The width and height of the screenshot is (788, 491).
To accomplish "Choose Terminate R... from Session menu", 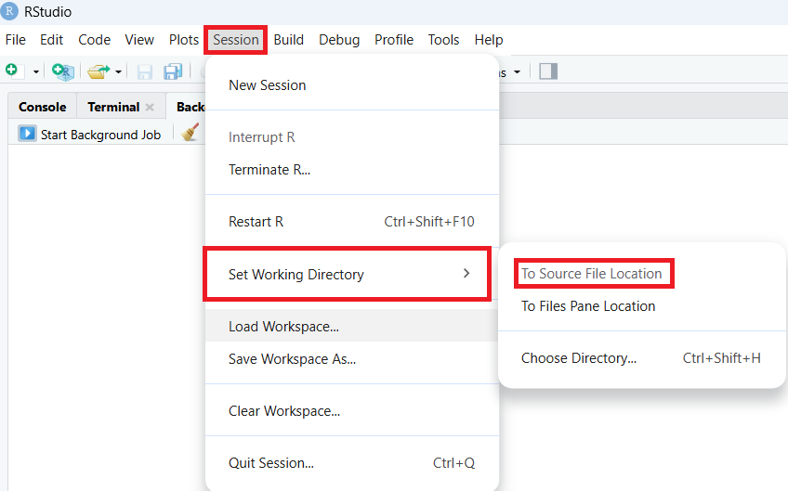I will point(352,170).
